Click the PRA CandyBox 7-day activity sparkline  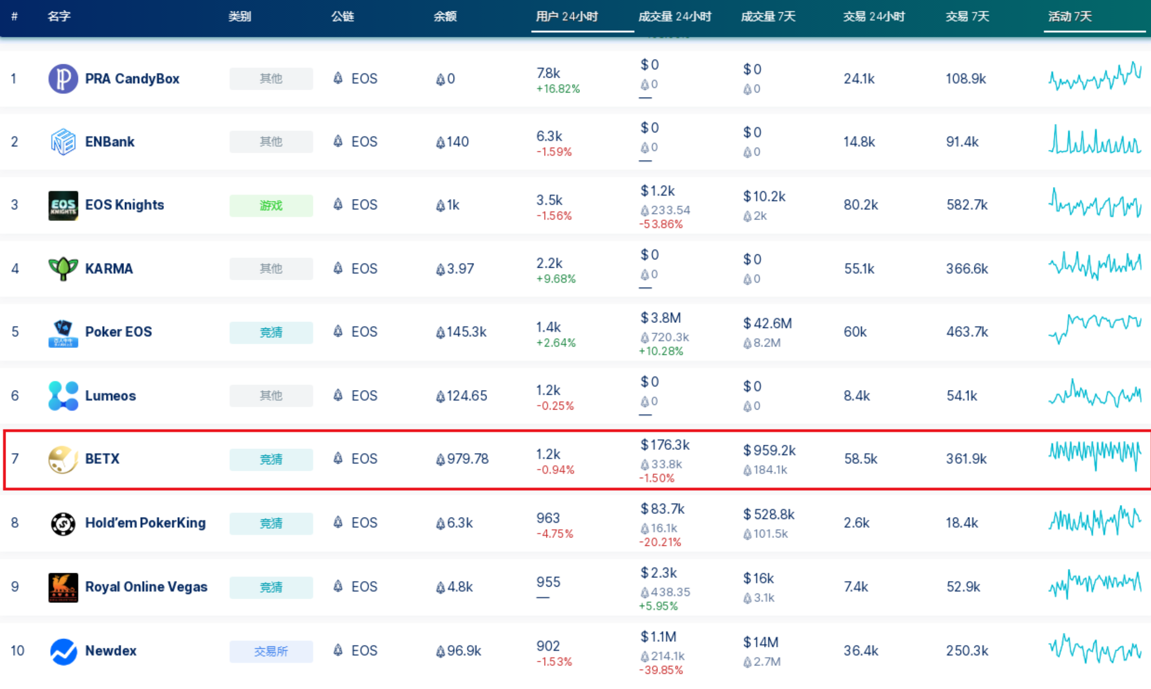click(x=1095, y=76)
